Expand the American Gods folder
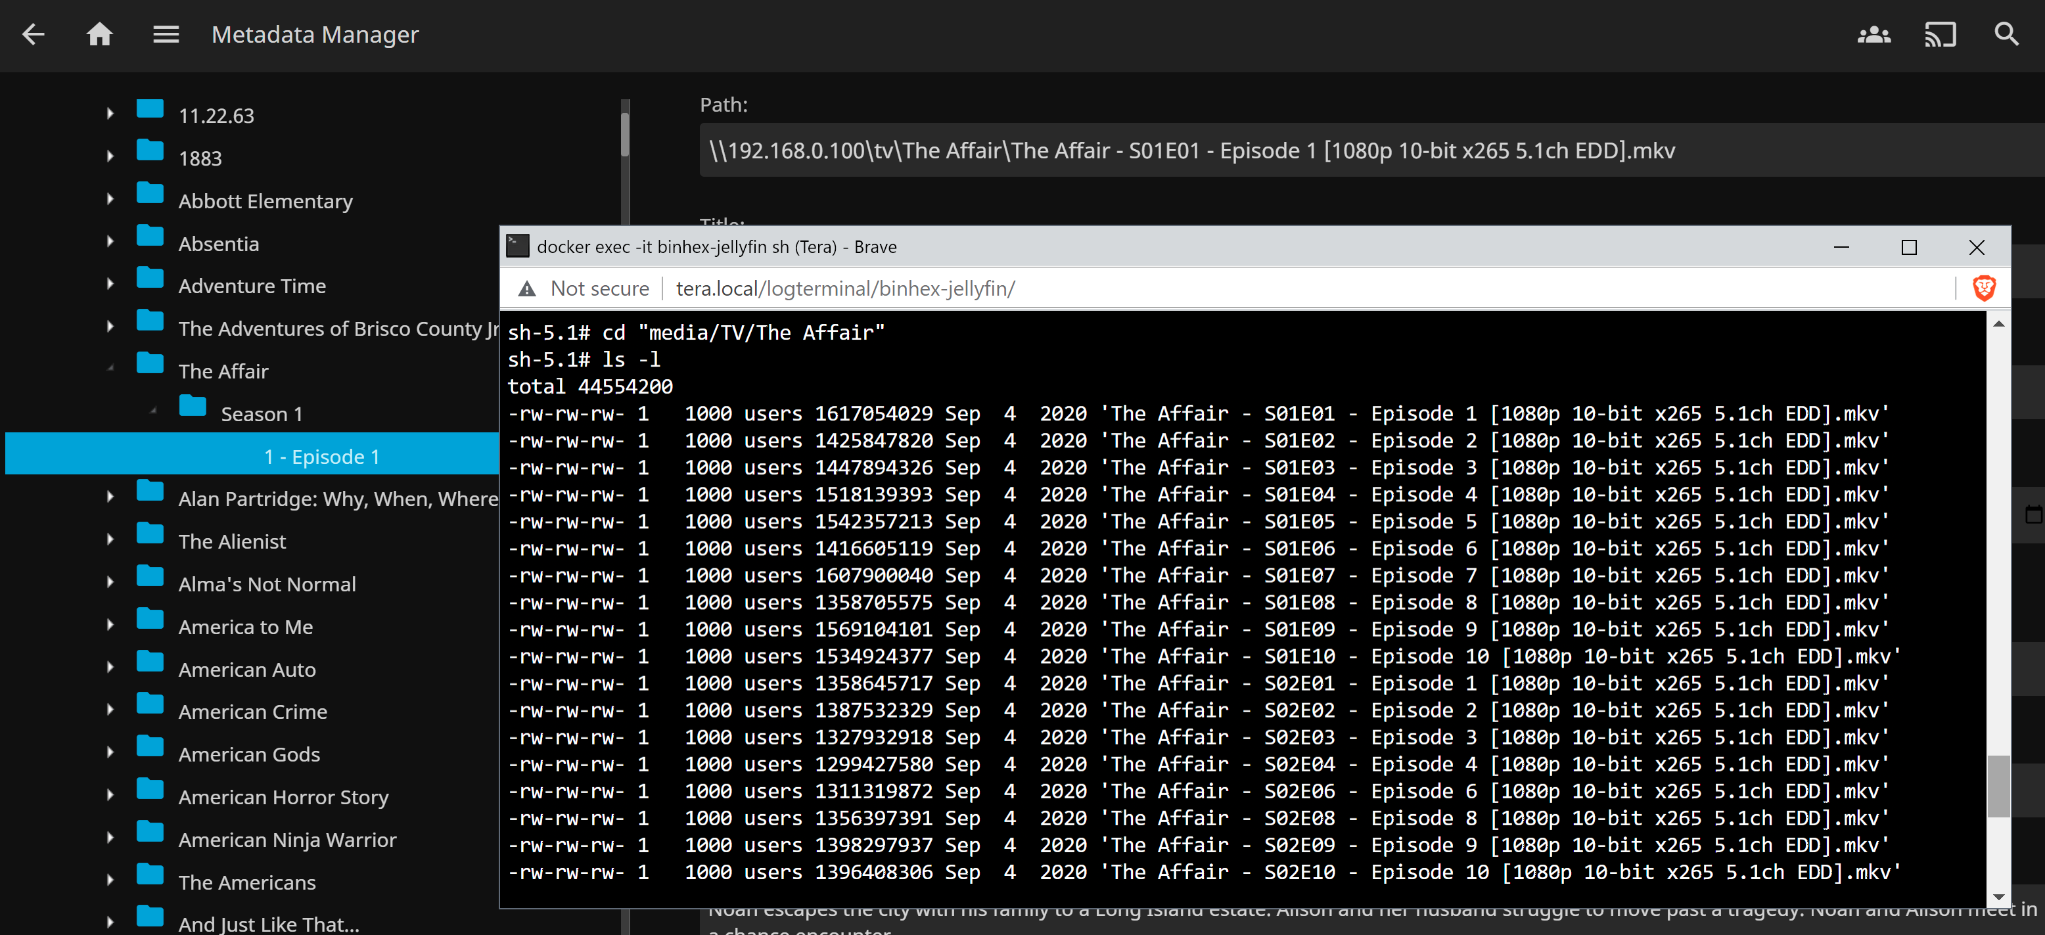Image resolution: width=2045 pixels, height=935 pixels. [110, 752]
